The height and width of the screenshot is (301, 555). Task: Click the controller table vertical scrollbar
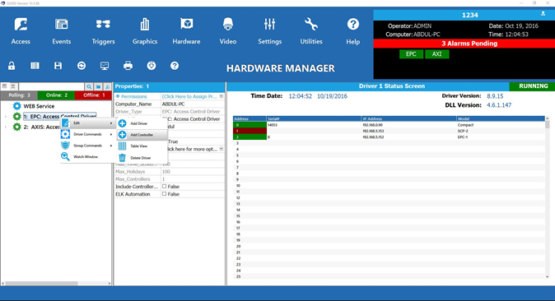coord(548,197)
